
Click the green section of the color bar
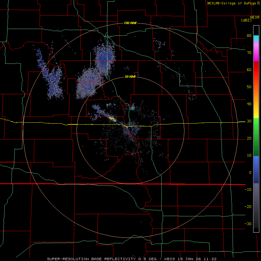(256, 137)
